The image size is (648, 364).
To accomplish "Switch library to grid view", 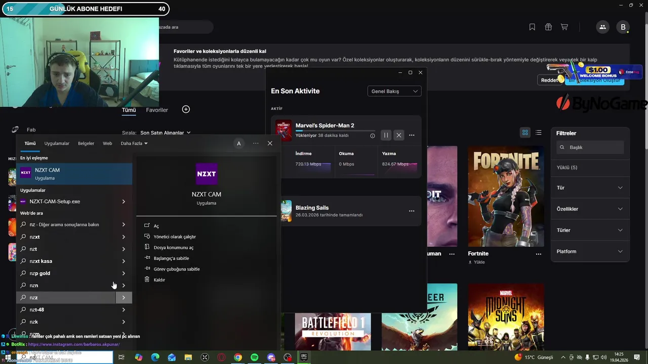I will (x=525, y=132).
